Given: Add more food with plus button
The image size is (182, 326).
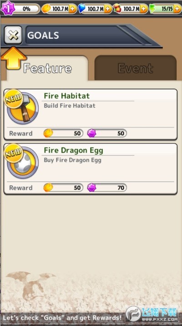Looking at the screenshot, I should [x=144, y=9].
